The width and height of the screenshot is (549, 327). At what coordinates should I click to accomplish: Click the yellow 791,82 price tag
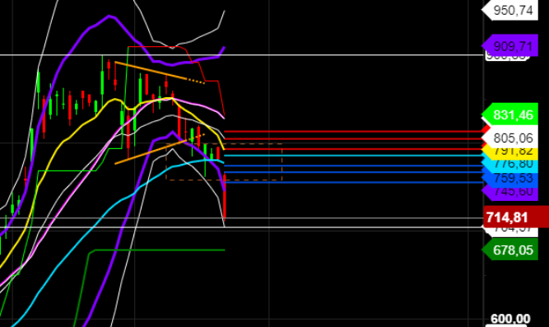(510, 151)
